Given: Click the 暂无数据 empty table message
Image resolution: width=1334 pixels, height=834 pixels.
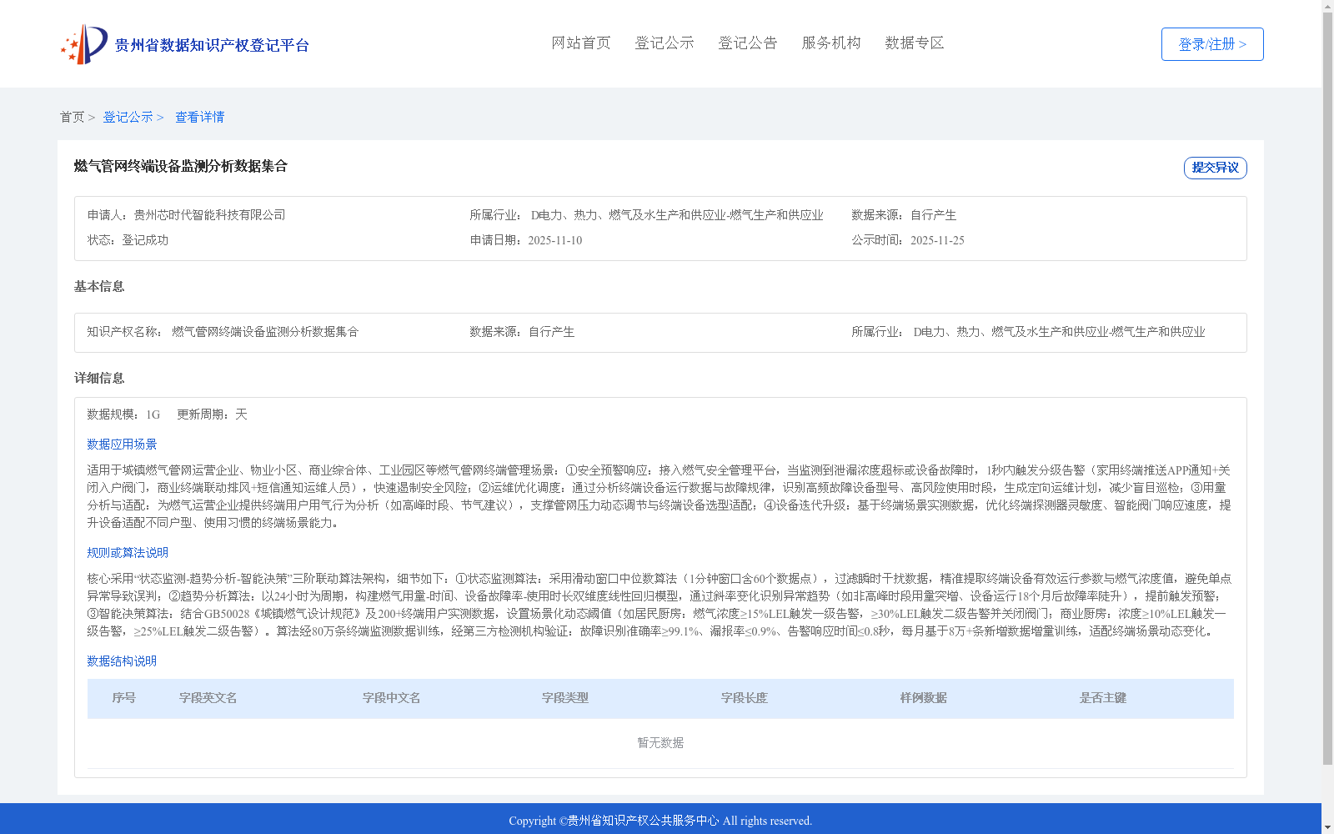Looking at the screenshot, I should (660, 742).
